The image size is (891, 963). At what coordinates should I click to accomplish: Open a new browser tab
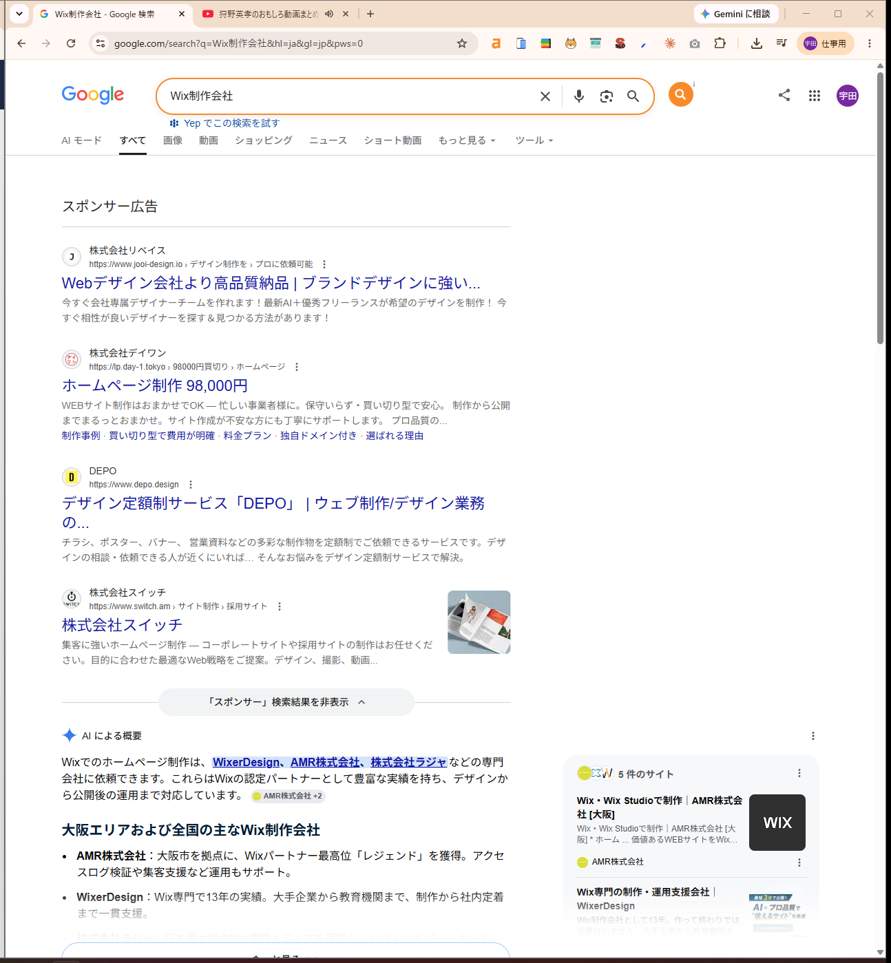click(x=370, y=14)
